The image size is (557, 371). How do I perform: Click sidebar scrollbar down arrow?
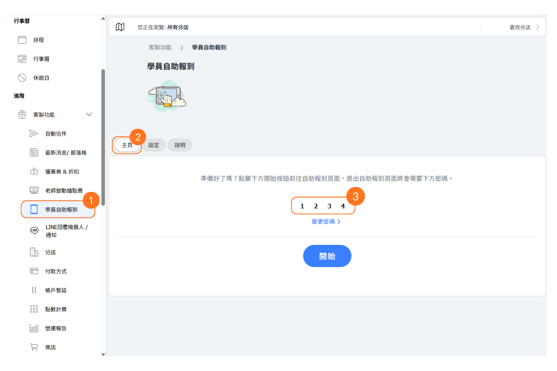point(103,354)
